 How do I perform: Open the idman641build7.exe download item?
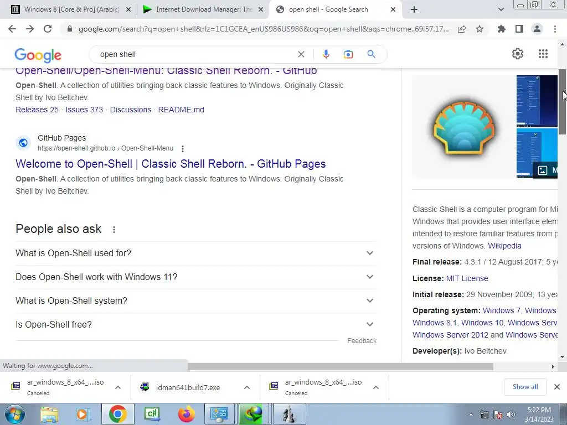[x=188, y=387]
